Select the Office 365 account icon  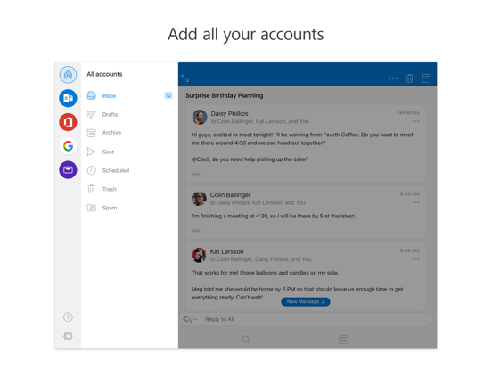(x=68, y=122)
